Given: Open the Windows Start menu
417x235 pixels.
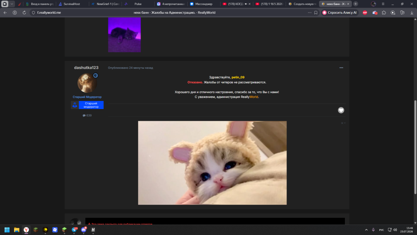Looking at the screenshot, I should pos(7,230).
